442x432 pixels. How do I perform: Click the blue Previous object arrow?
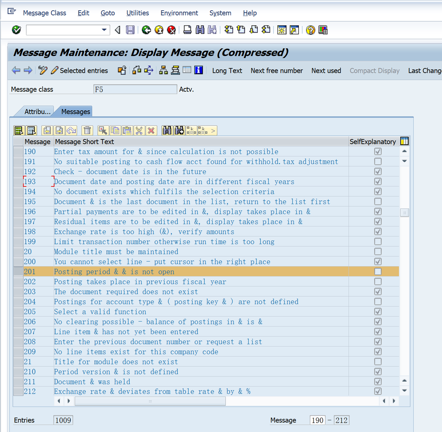(16, 70)
